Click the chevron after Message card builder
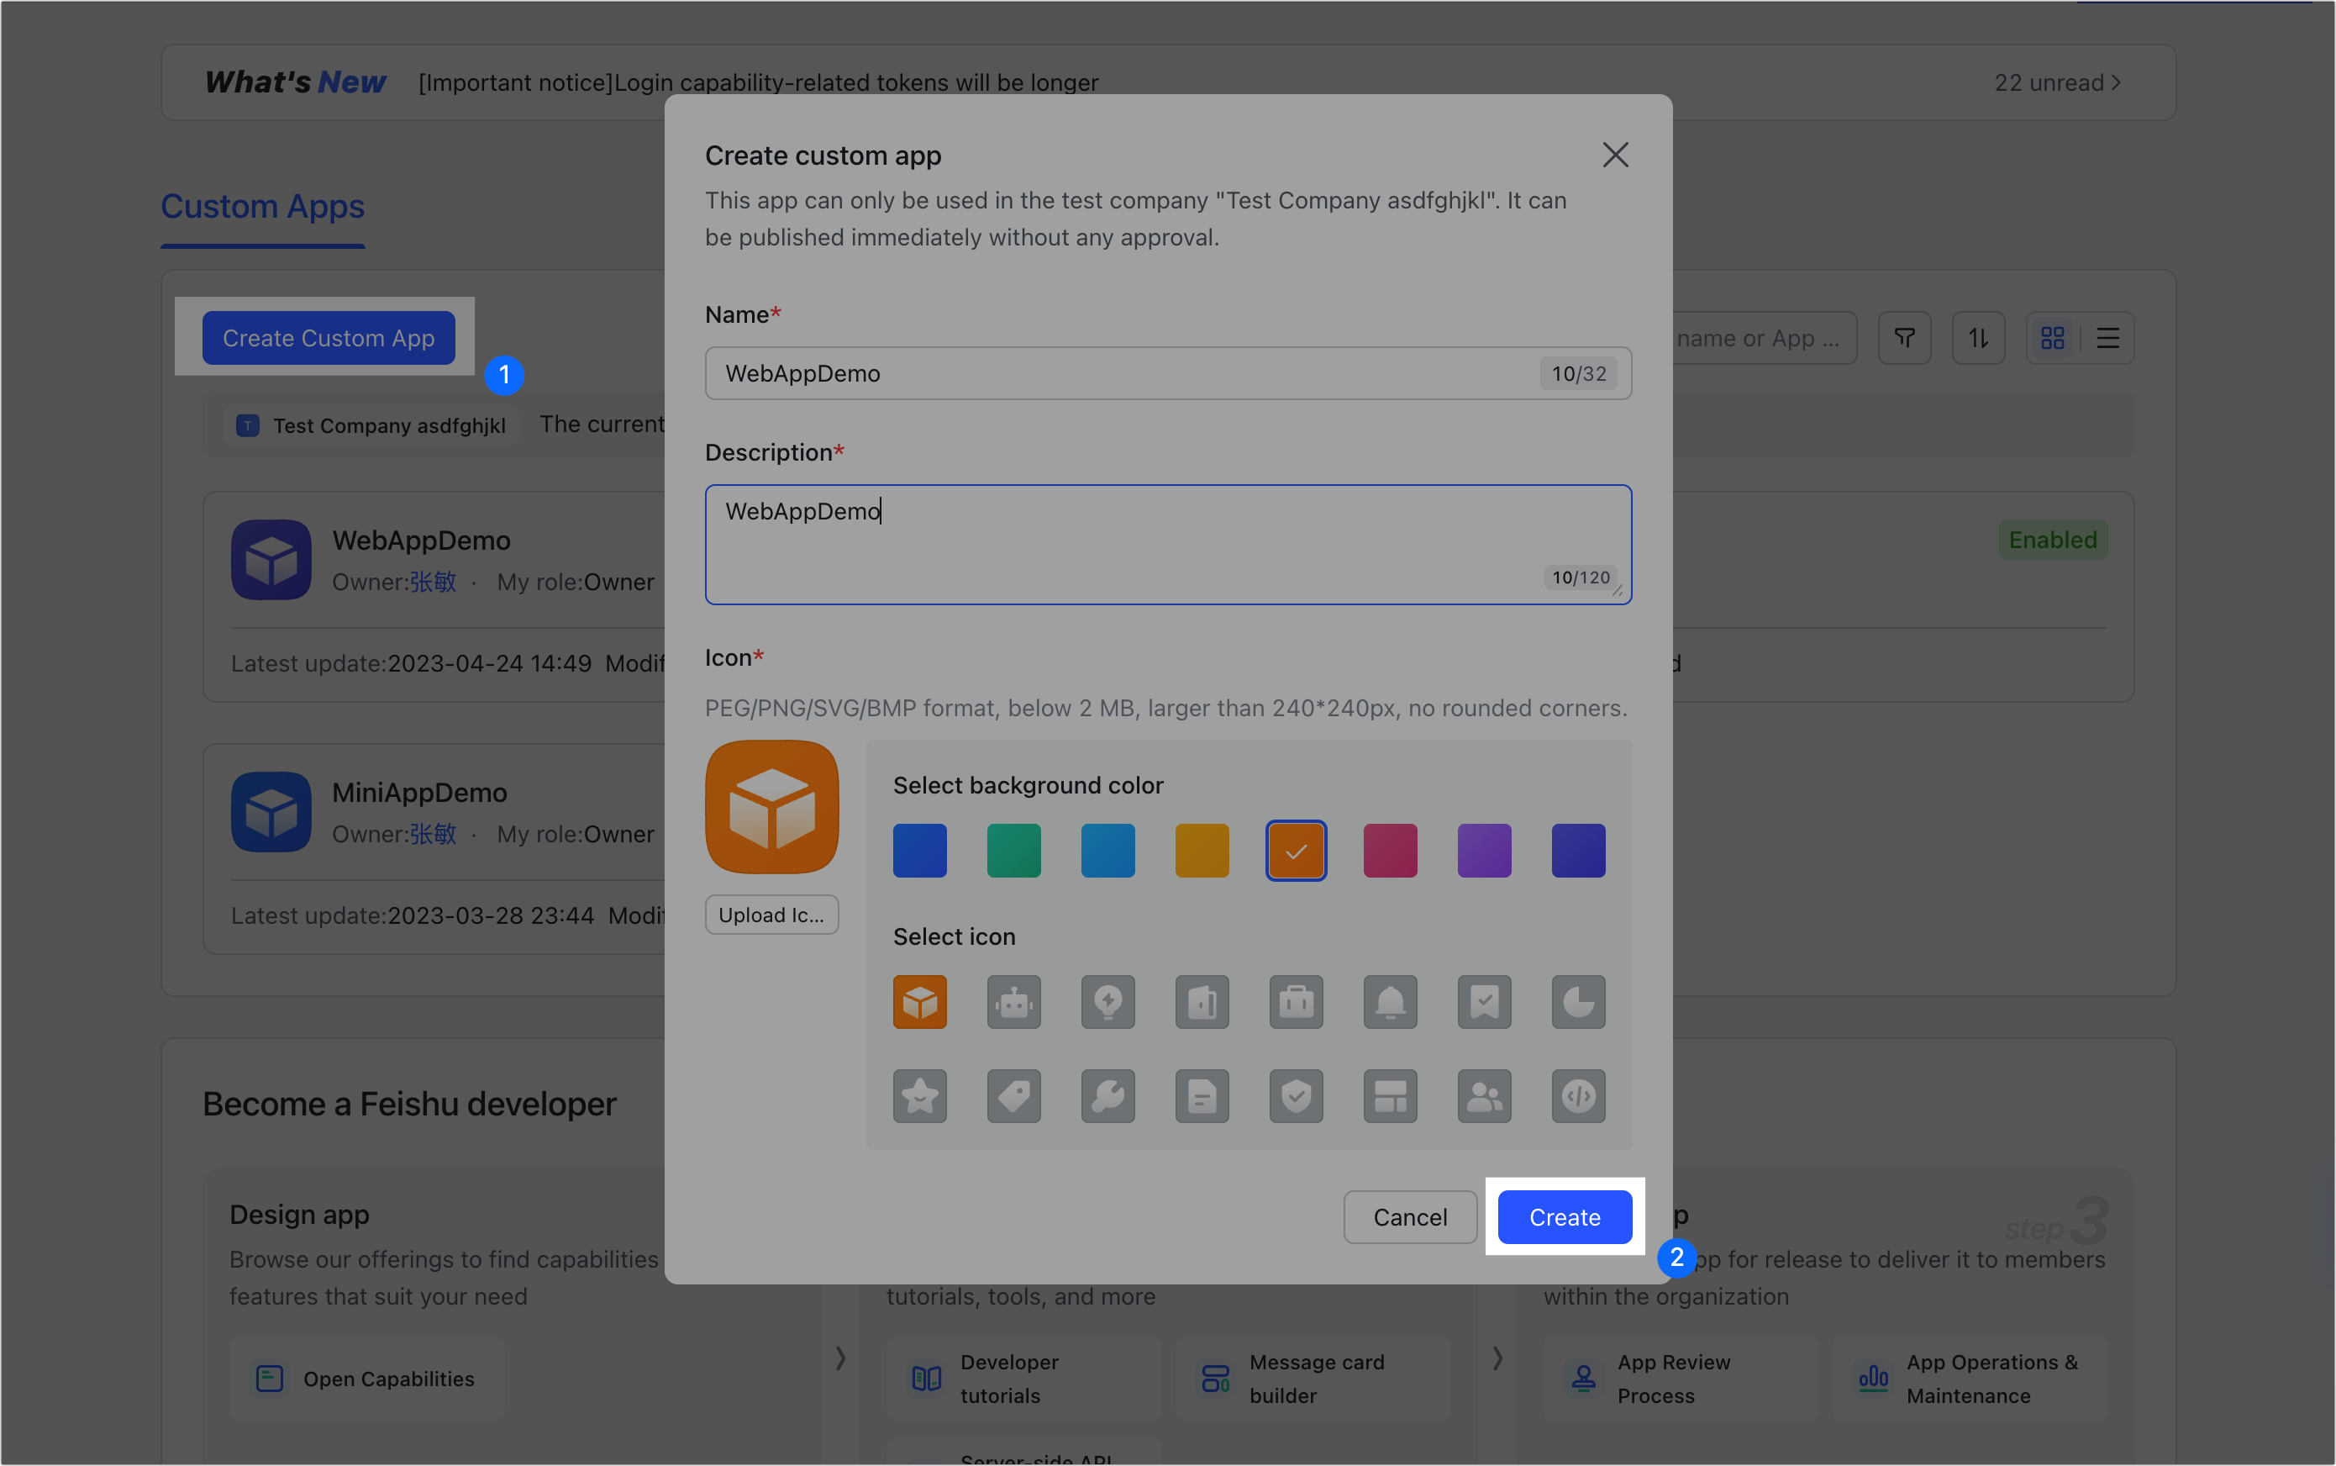2336x1466 pixels. pyautogui.click(x=1497, y=1358)
